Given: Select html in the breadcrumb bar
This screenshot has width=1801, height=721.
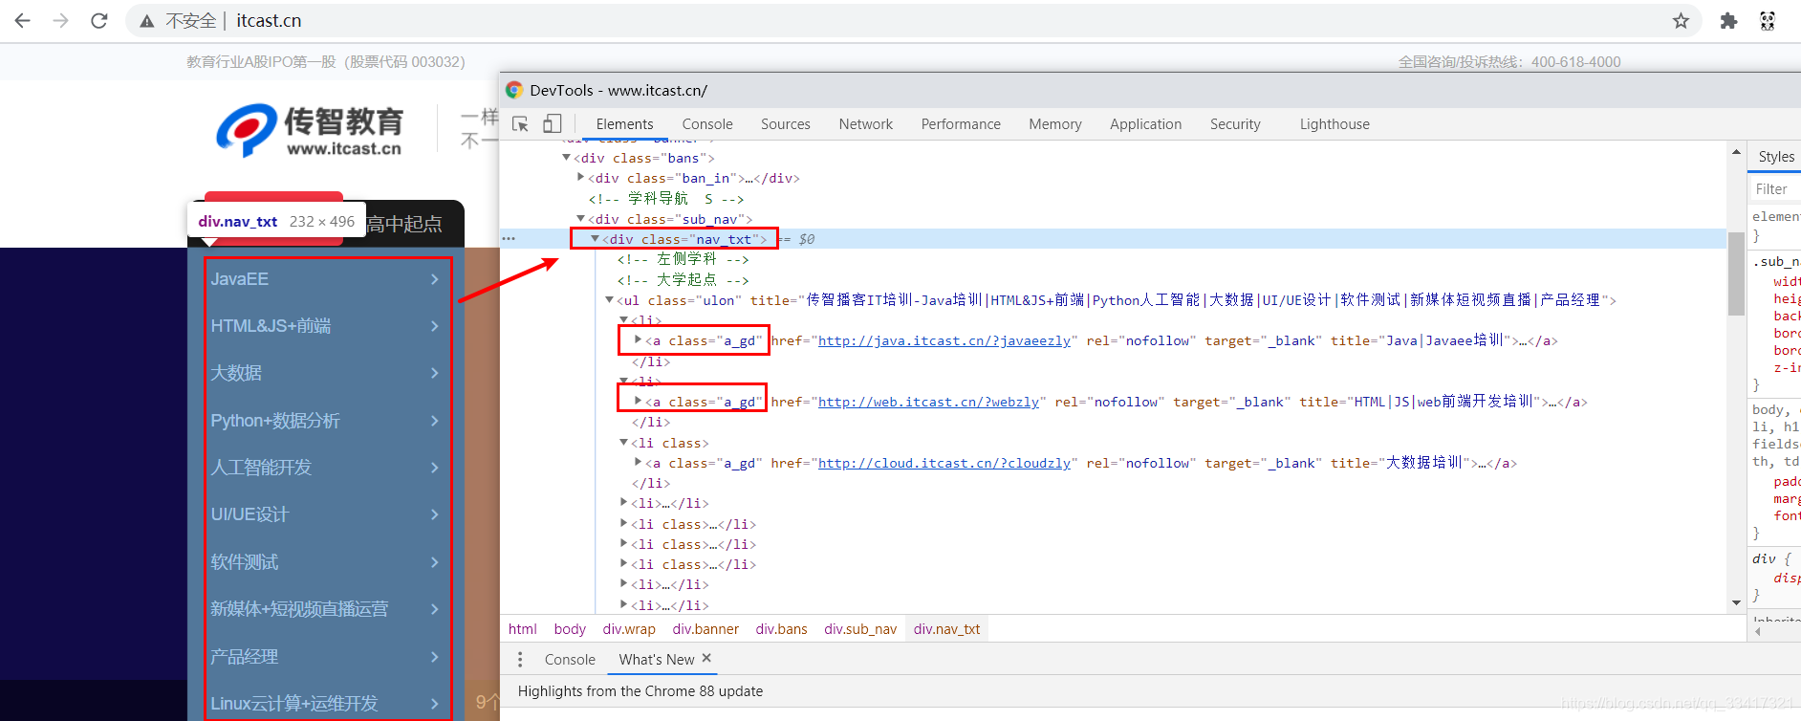Looking at the screenshot, I should click(x=523, y=629).
